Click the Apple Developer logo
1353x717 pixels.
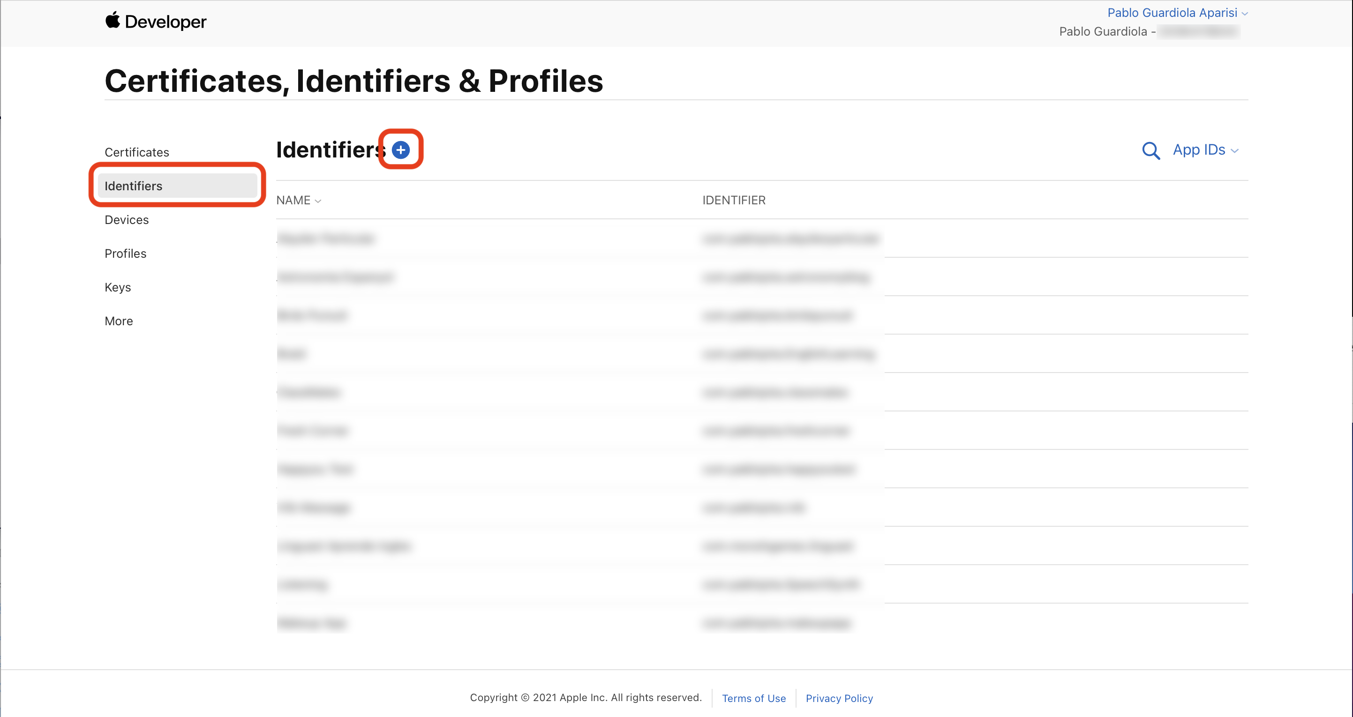156,22
